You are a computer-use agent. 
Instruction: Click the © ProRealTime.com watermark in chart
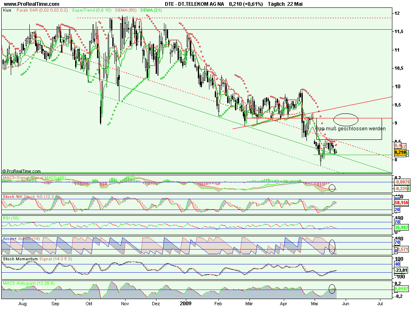point(21,171)
